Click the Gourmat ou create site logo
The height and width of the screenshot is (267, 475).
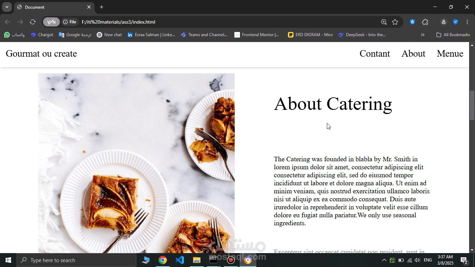point(41,54)
